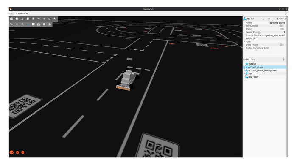This screenshot has width=297, height=168.
Task: Click the Gazebo Sim toolbar title
Action: click(x=22, y=14)
